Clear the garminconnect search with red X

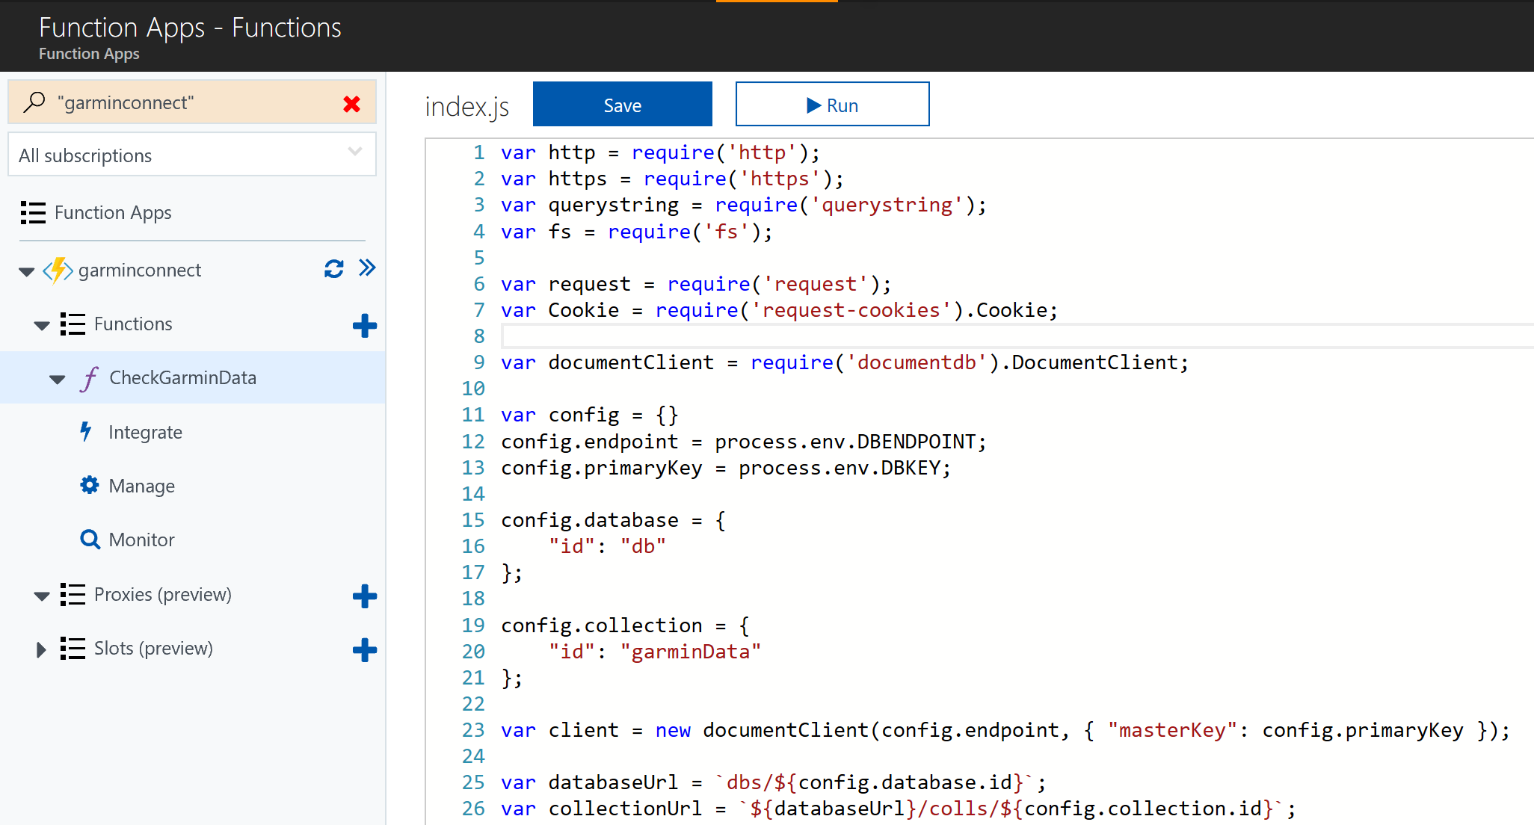351,104
